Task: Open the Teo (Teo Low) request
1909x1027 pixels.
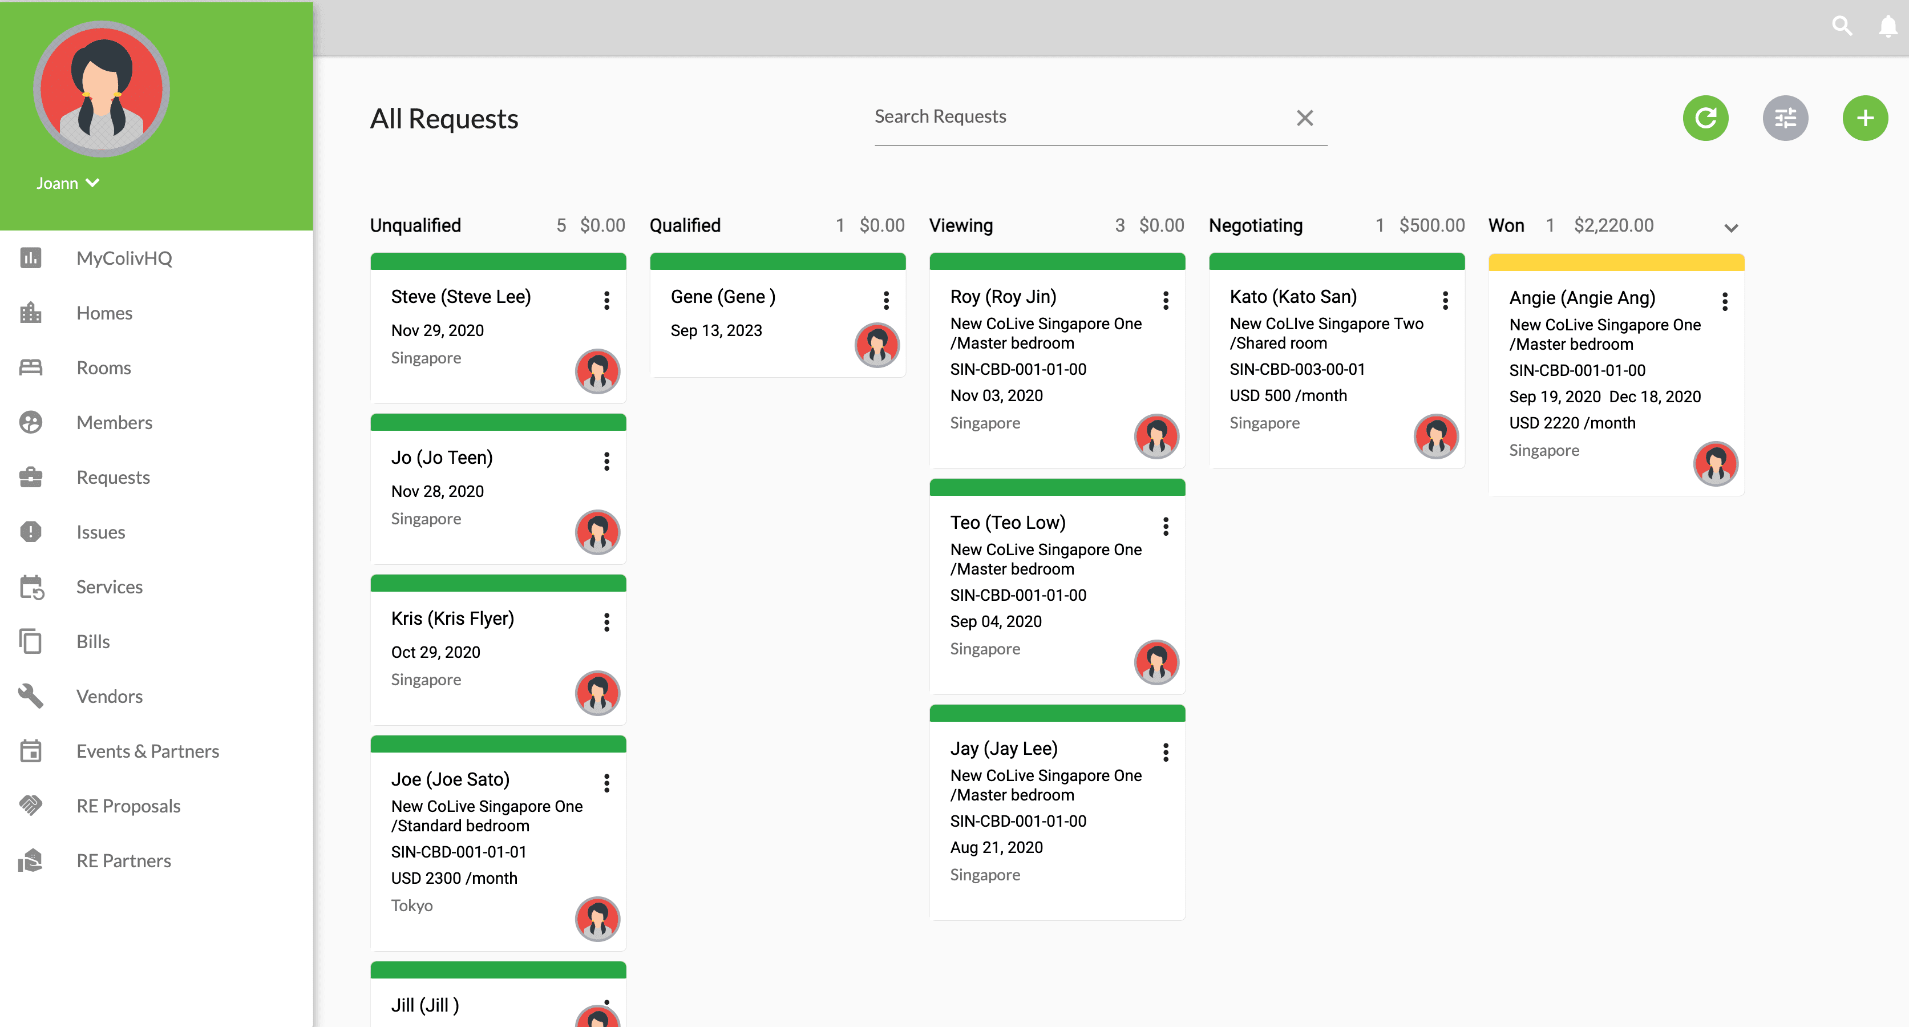Action: [x=1008, y=523]
